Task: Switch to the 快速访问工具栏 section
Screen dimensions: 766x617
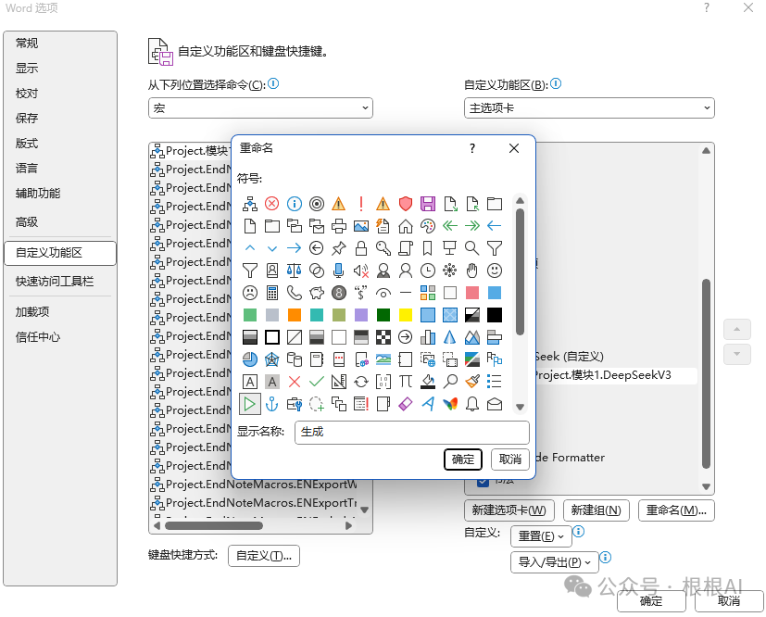Action: click(x=56, y=280)
